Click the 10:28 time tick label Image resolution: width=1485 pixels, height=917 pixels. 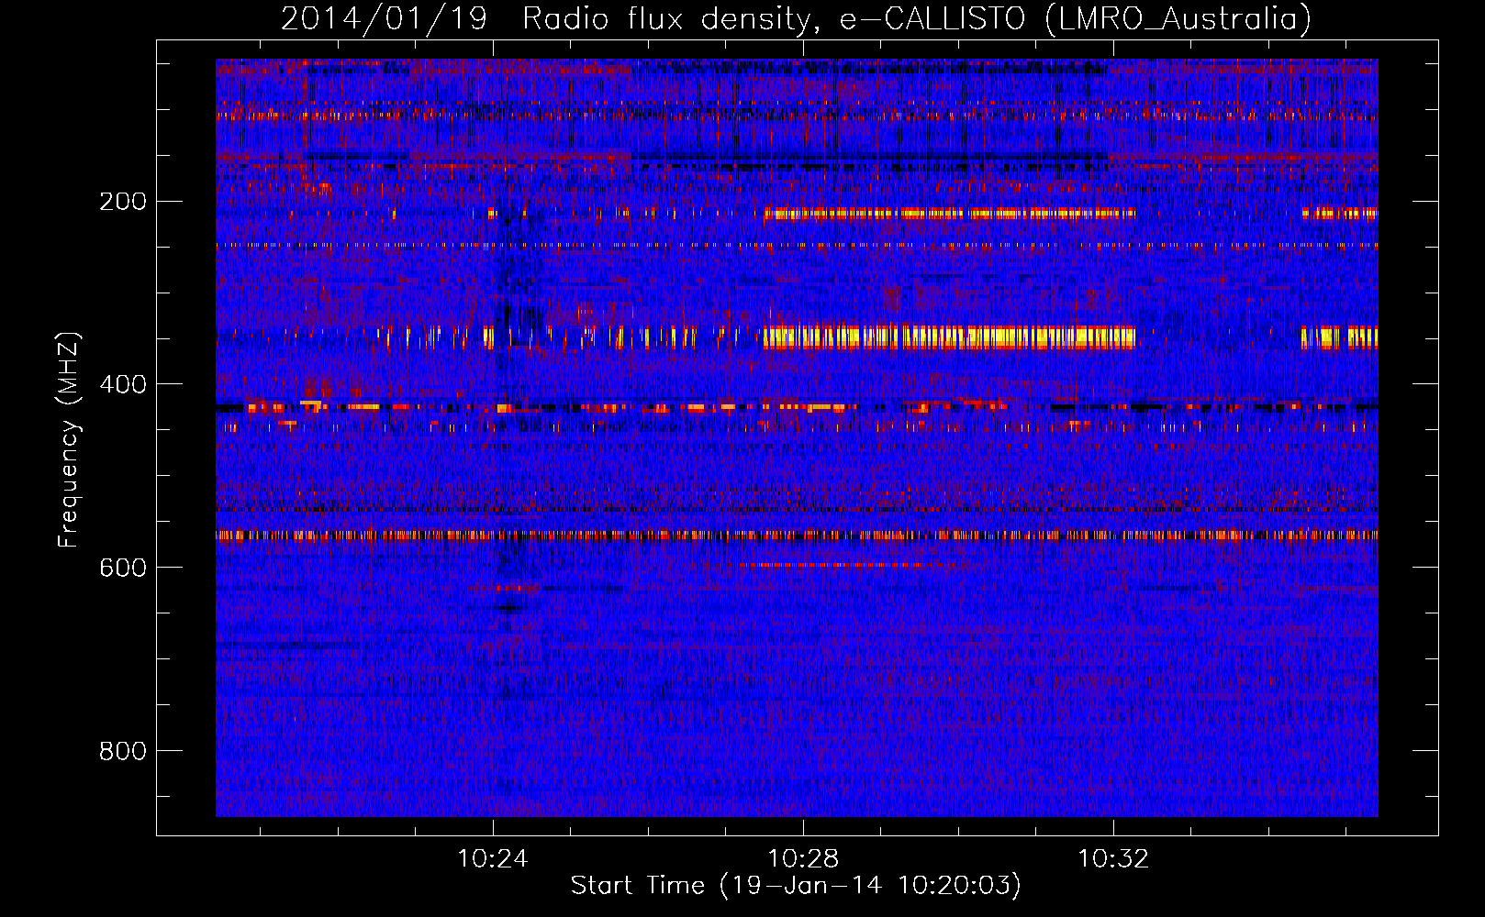803,858
